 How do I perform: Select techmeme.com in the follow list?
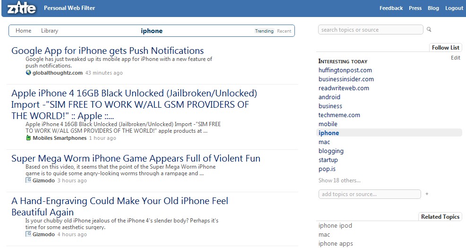click(339, 115)
